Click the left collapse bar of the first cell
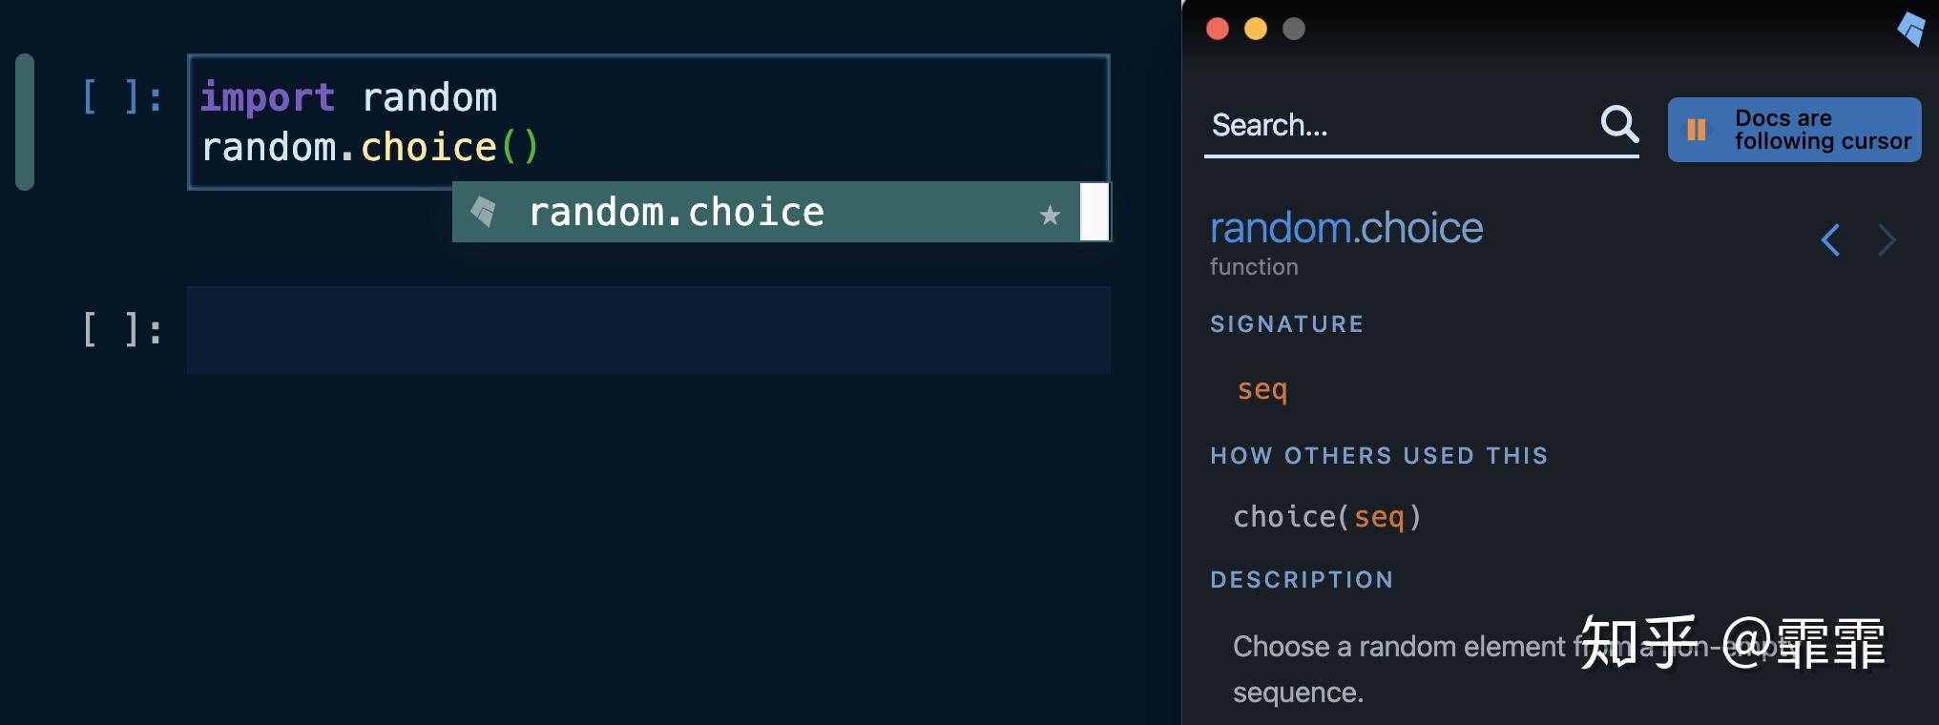This screenshot has height=725, width=1939. click(x=25, y=121)
